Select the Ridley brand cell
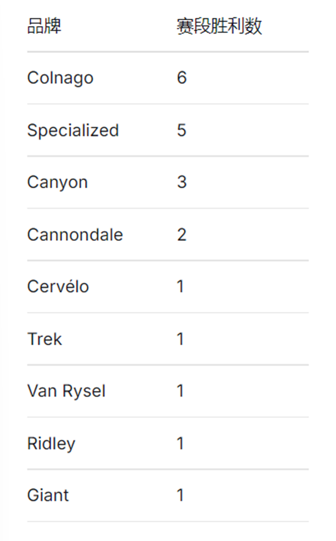The width and height of the screenshot is (336, 541). coord(52,444)
